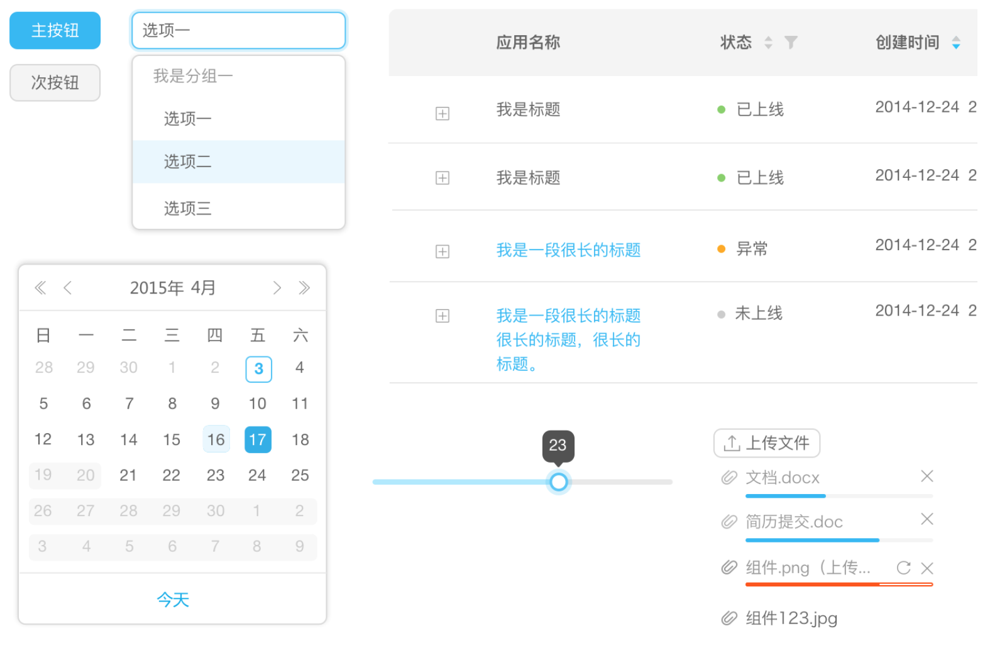Click the filter icon beside 状态 column
Image resolution: width=1007 pixels, height=665 pixels.
pyautogui.click(x=791, y=43)
